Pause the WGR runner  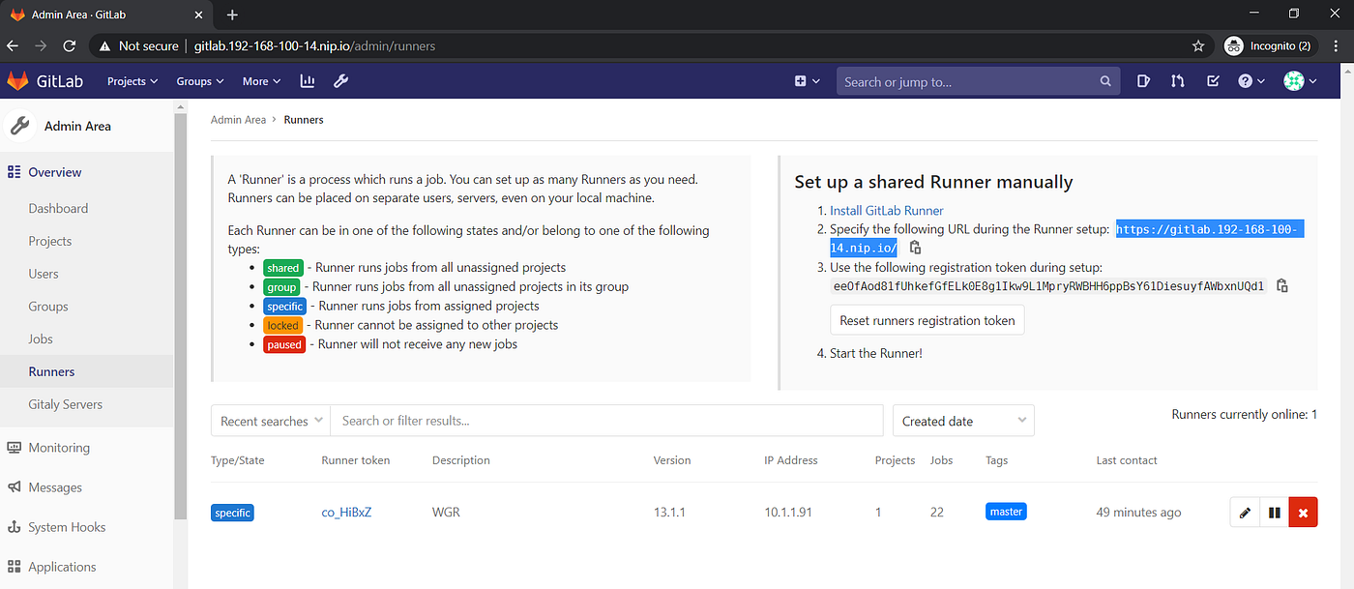click(x=1274, y=513)
